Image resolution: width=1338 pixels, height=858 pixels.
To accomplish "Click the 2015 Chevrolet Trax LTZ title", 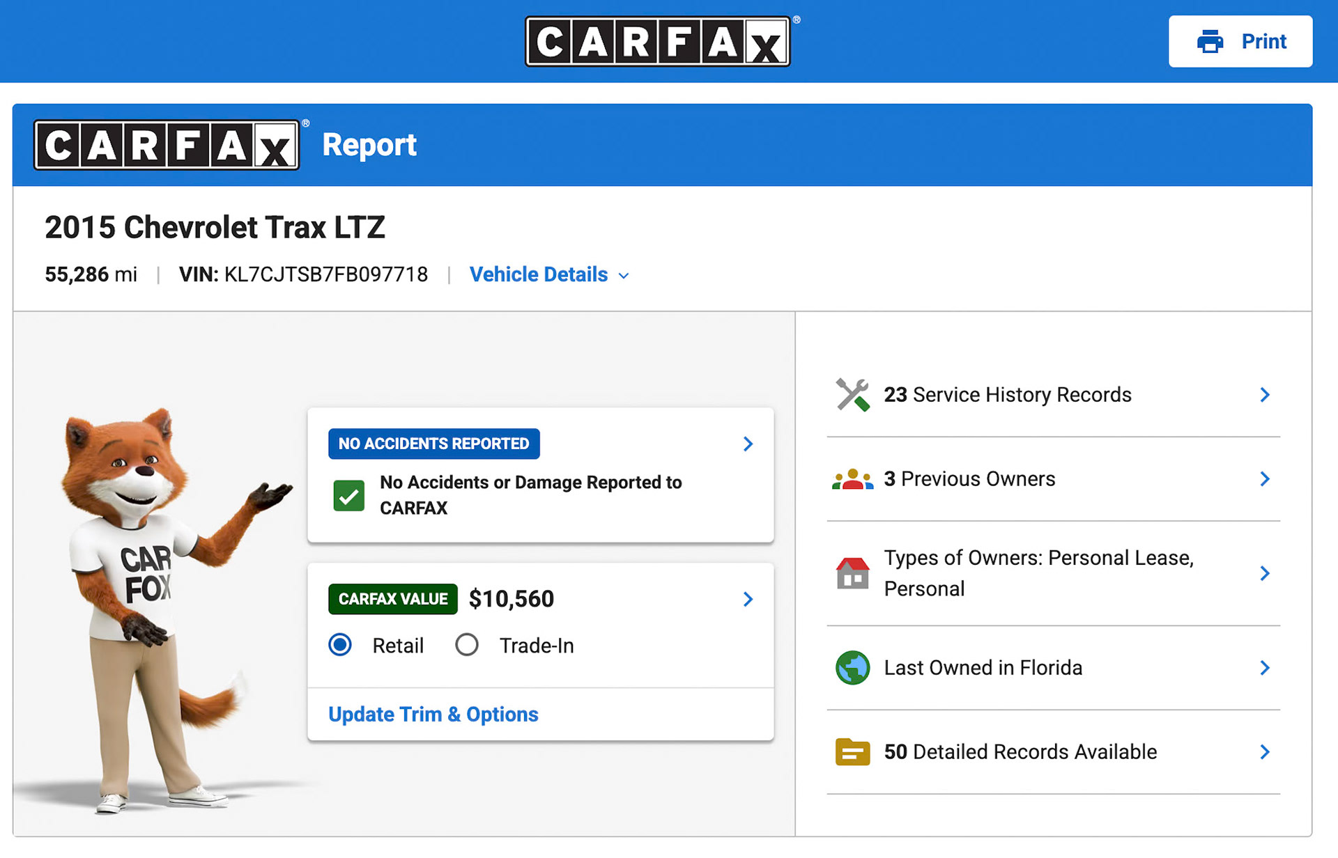I will click(215, 228).
